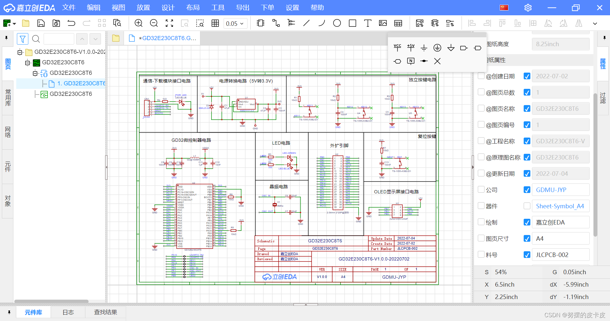Uncheck visibility of @创建日期 field
The image size is (610, 321).
(x=527, y=76)
